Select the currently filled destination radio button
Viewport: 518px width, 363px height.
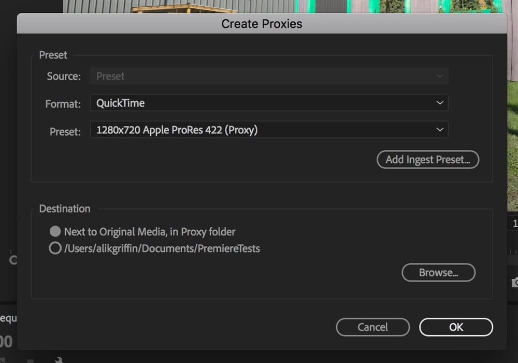pos(55,231)
